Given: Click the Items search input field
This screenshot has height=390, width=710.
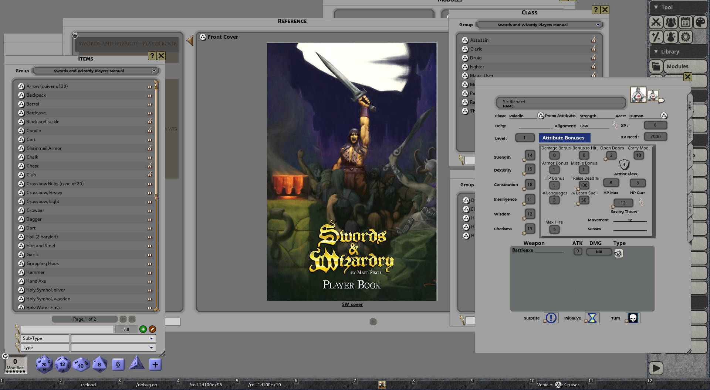Looking at the screenshot, I should (67, 329).
